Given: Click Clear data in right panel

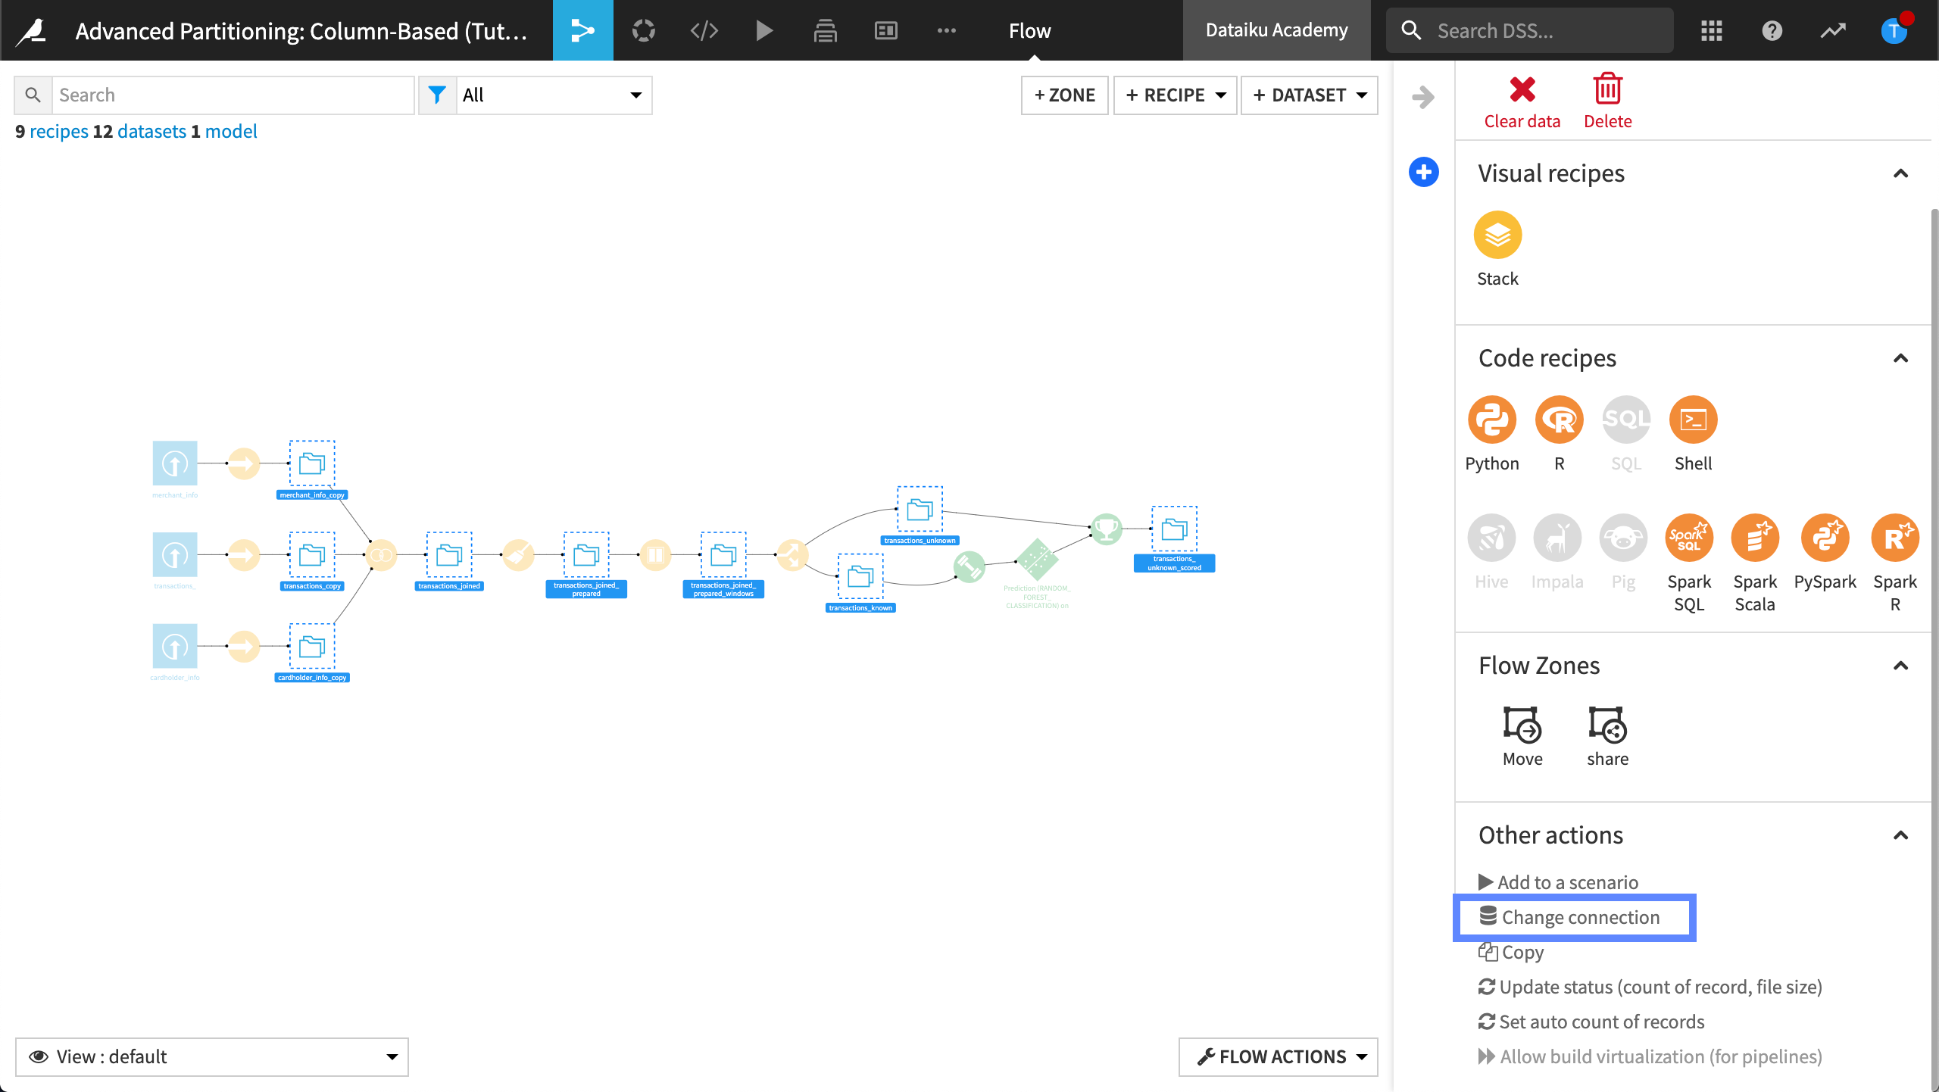Looking at the screenshot, I should click(x=1522, y=102).
